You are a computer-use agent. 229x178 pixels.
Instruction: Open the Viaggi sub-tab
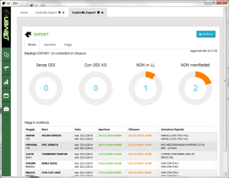[68, 44]
